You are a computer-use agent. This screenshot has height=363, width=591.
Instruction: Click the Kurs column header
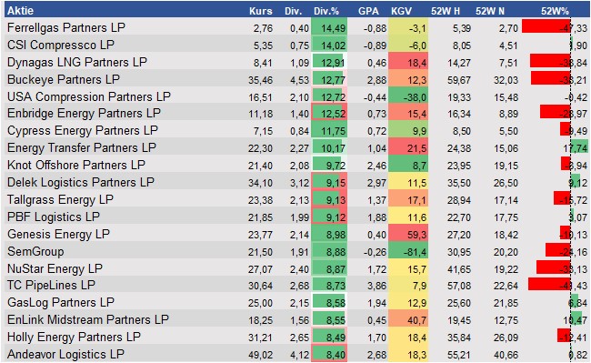pos(260,11)
